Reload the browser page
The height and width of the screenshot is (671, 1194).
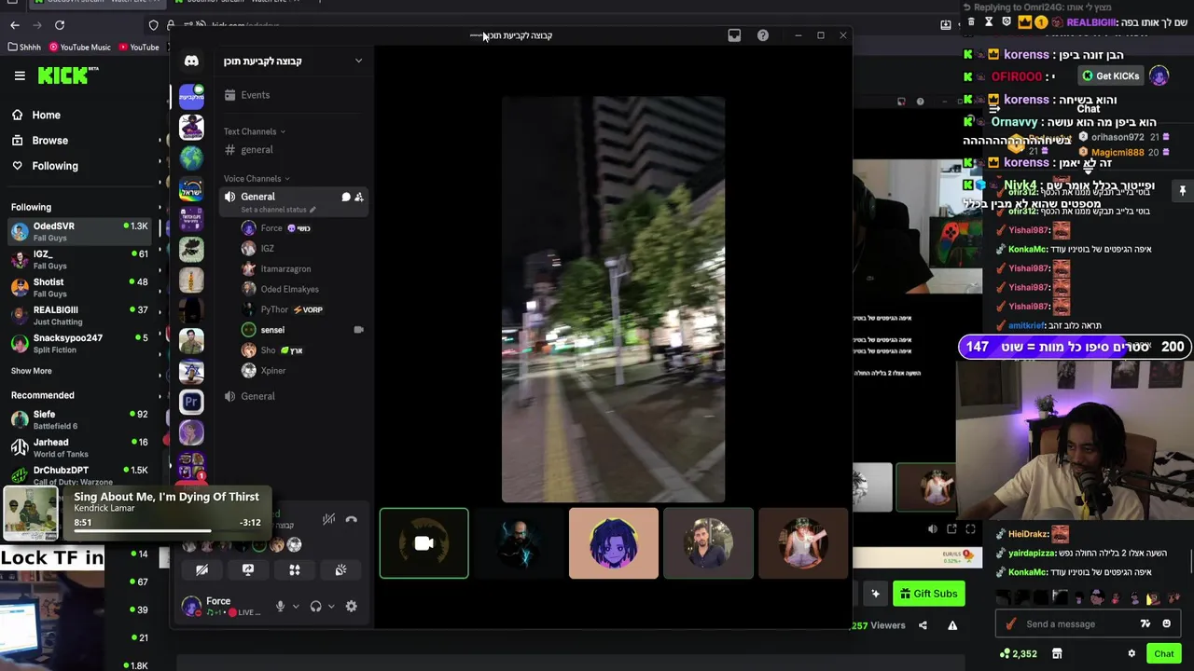60,25
